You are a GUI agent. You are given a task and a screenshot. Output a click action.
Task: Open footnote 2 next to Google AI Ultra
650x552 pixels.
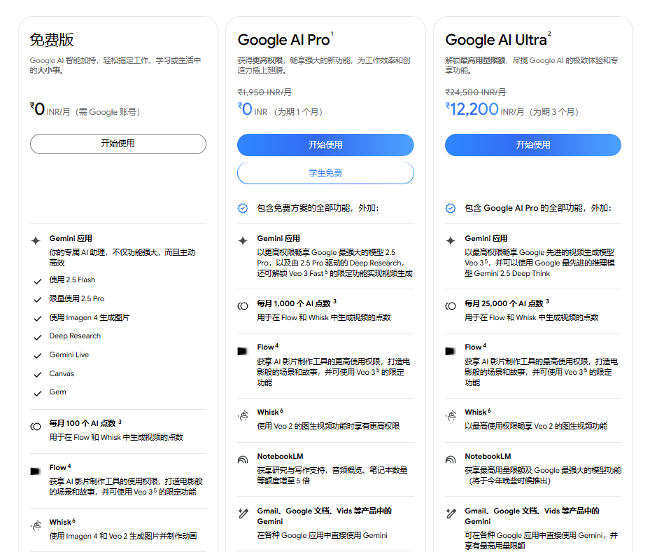[549, 34]
